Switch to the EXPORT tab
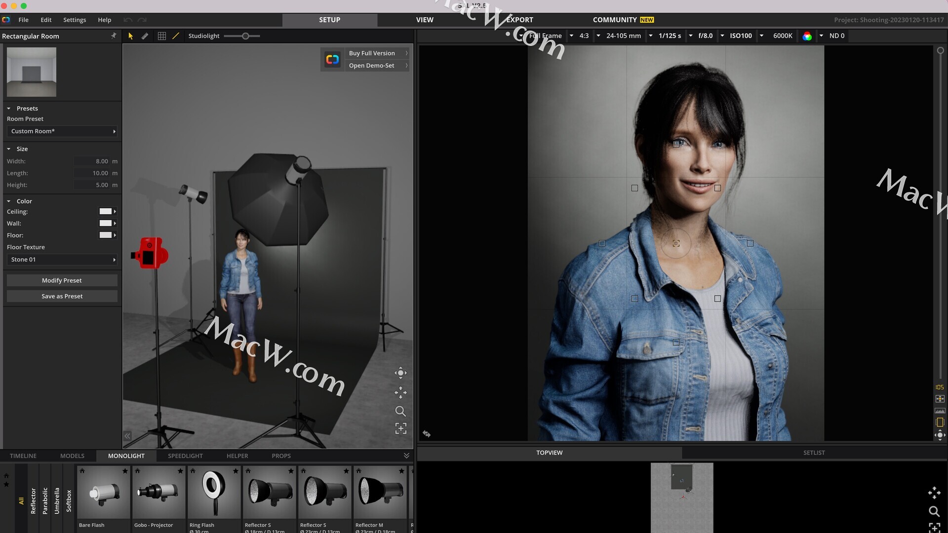The image size is (948, 533). tap(519, 20)
